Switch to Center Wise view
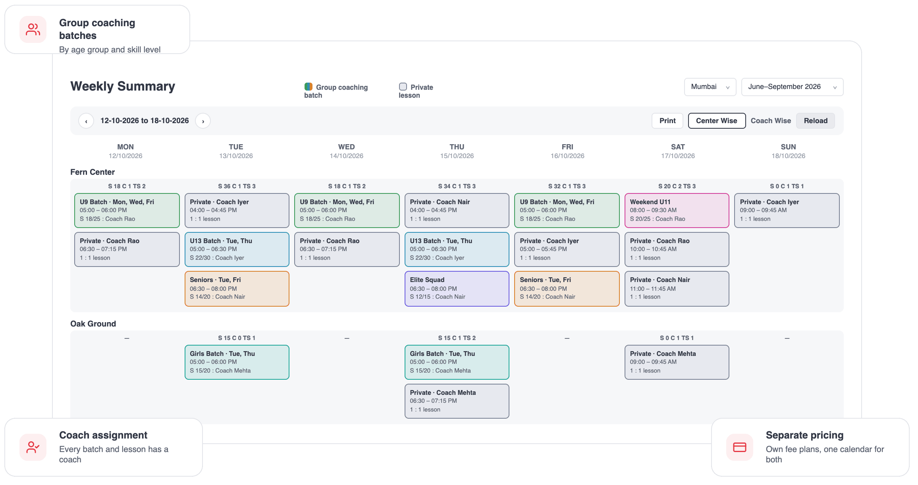 pos(717,121)
